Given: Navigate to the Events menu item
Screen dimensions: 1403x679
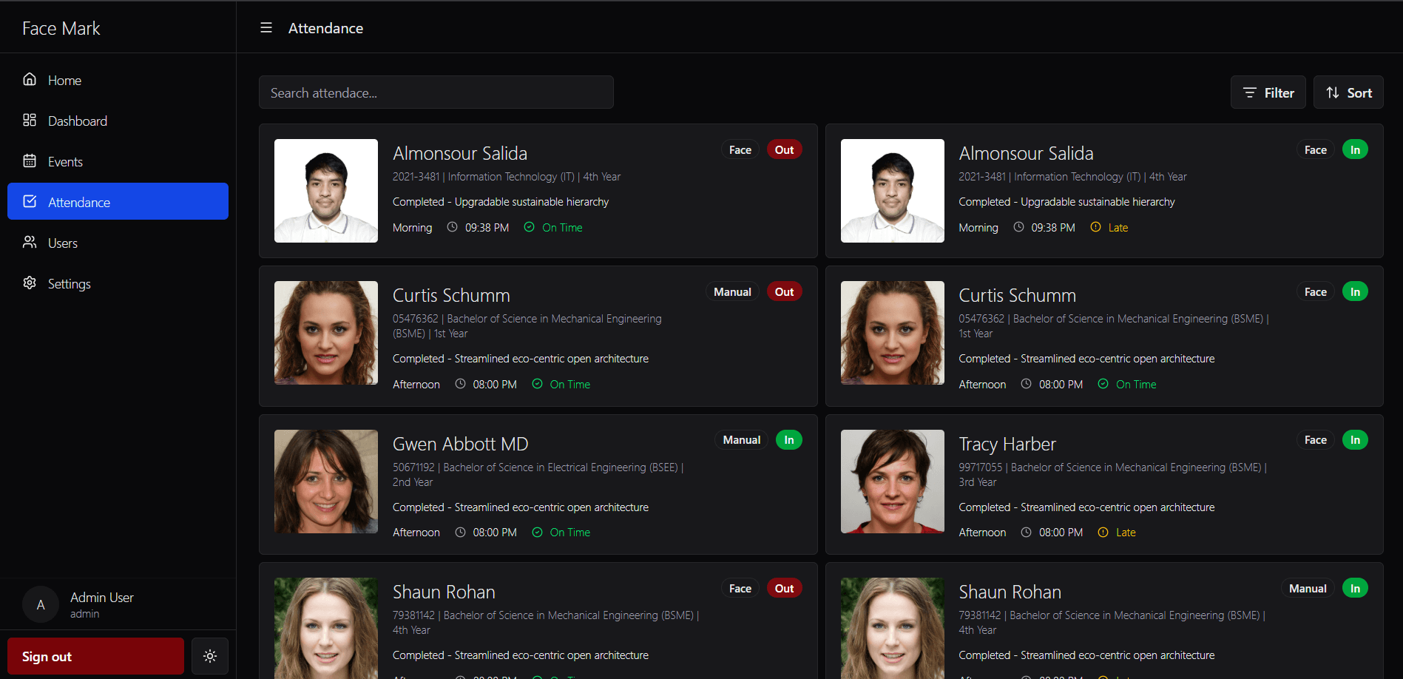Looking at the screenshot, I should (65, 162).
